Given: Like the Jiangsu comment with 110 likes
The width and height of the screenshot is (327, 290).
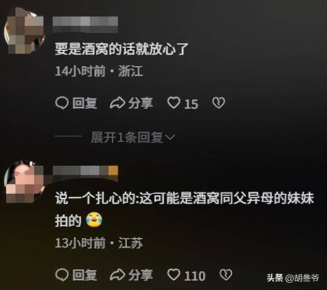Looking at the screenshot, I should (x=174, y=274).
